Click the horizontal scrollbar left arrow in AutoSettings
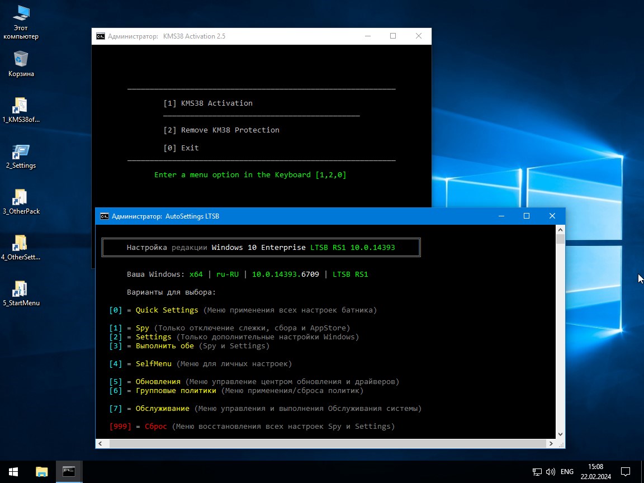This screenshot has width=644, height=483. 100,443
